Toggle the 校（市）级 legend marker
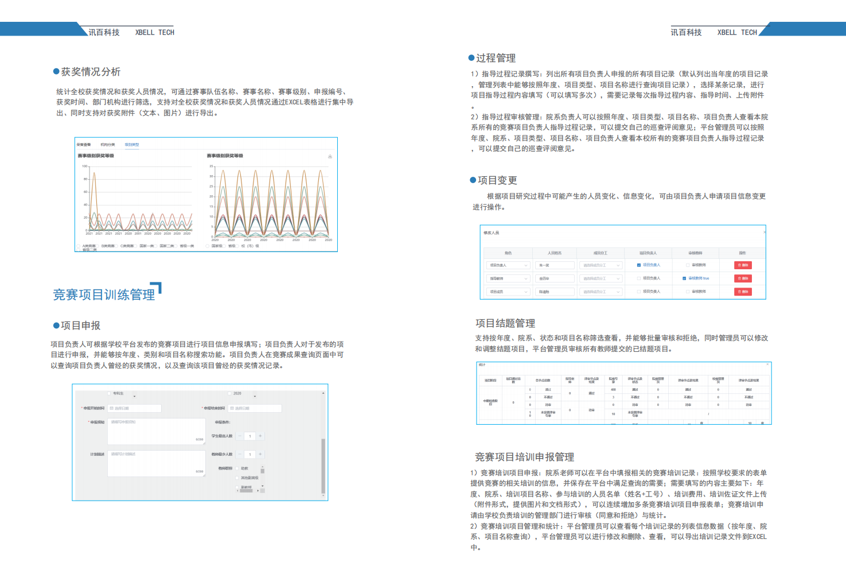 point(237,246)
